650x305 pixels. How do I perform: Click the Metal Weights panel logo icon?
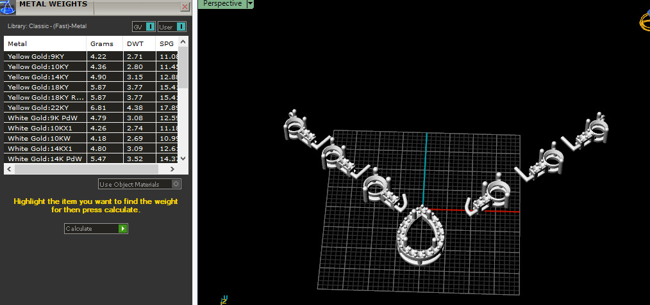tap(7, 7)
